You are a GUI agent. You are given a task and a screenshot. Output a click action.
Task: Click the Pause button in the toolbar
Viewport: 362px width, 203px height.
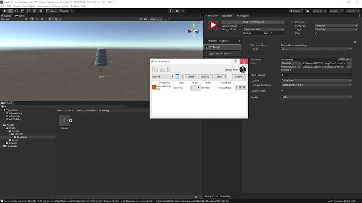(x=177, y=11)
